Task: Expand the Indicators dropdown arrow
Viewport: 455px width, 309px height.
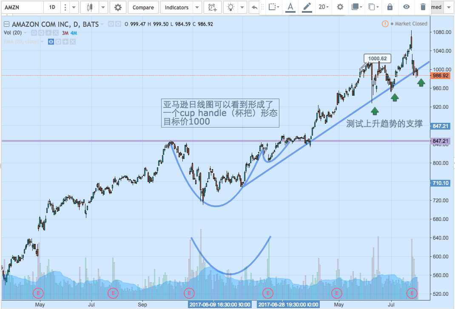Action: pyautogui.click(x=197, y=7)
